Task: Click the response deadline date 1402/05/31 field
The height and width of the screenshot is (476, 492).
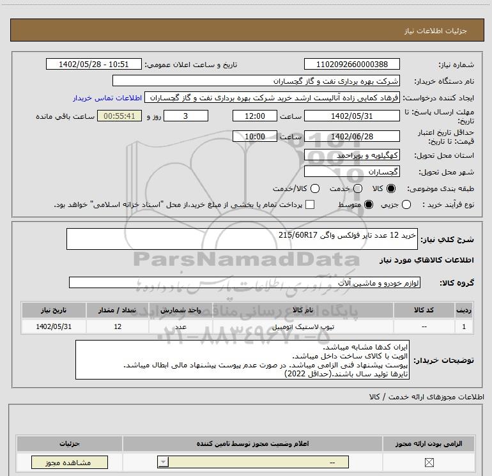Action: click(351, 116)
